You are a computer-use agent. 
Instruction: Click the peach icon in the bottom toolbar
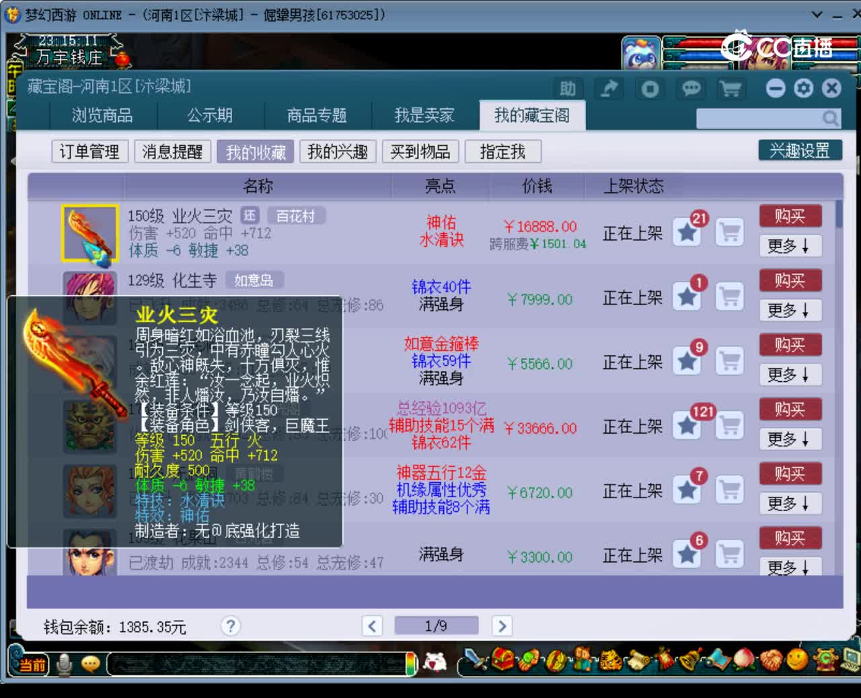[744, 660]
